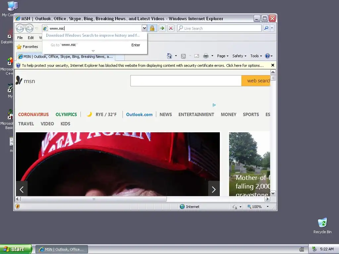Viewport: 339px width, 254px height.
Task: Open the Tools menu
Action: pyautogui.click(x=256, y=56)
